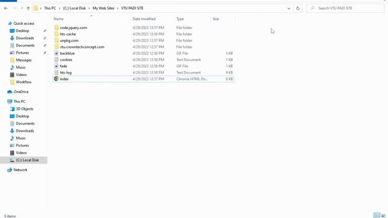The image size is (388, 218).
Task: Click the '5 KB' size of backblue
Action: point(229,53)
